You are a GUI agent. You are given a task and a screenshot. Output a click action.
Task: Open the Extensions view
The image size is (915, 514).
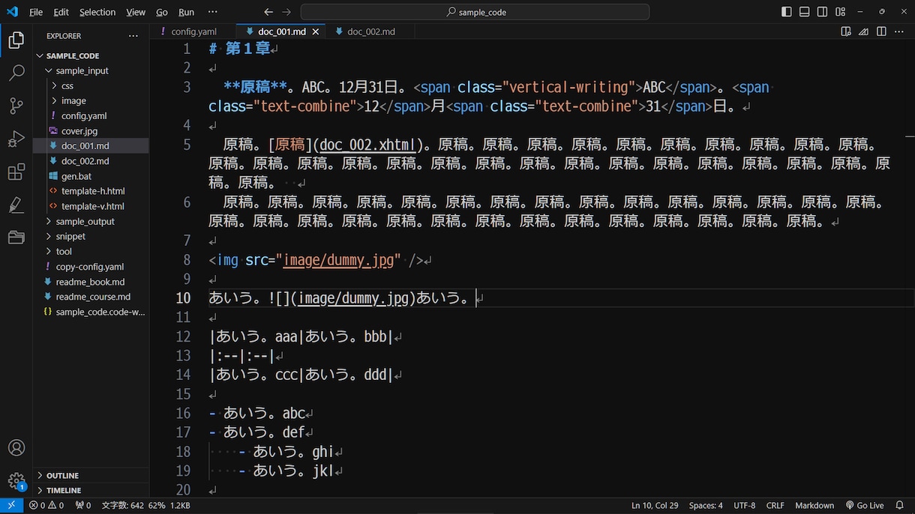click(x=16, y=172)
